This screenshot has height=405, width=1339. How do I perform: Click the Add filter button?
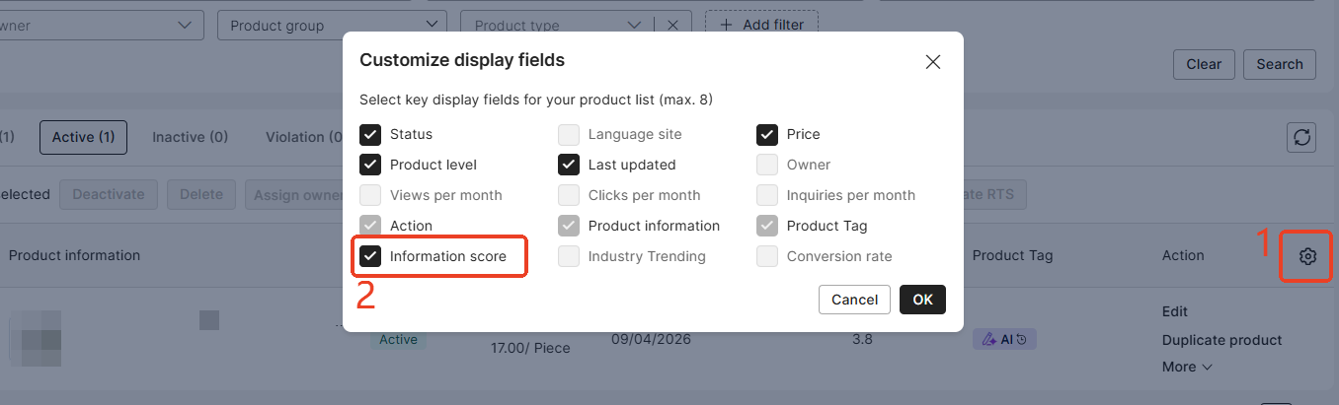[x=761, y=25]
